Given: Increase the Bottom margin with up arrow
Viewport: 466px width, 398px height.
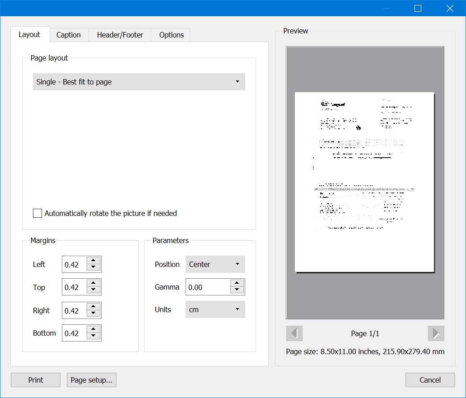Looking at the screenshot, I should pos(93,329).
